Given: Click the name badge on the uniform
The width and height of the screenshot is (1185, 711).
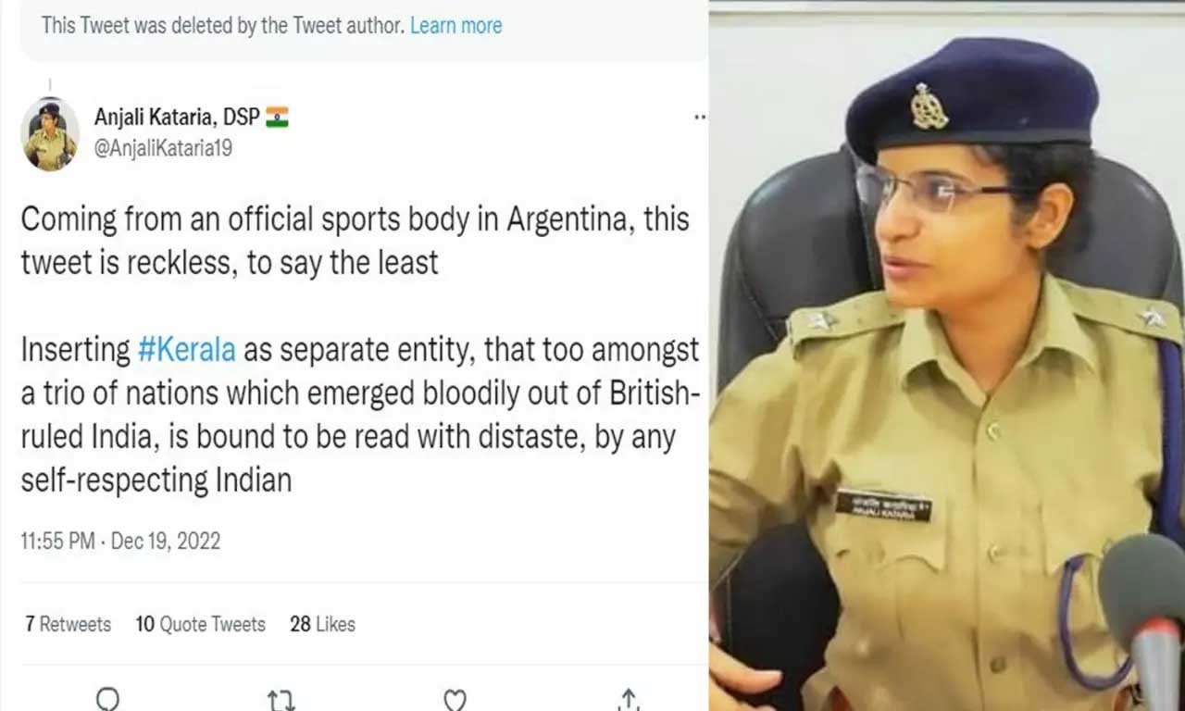Looking at the screenshot, I should coord(883,505).
